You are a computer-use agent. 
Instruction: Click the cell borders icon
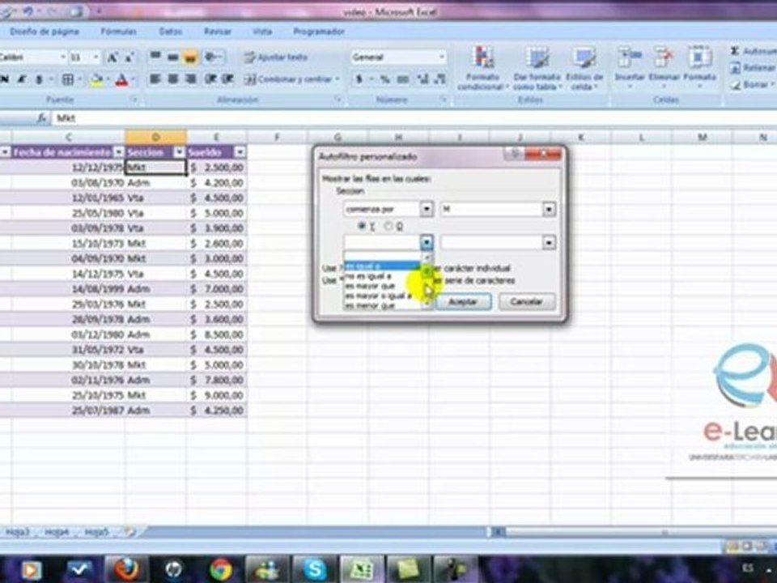pos(68,79)
